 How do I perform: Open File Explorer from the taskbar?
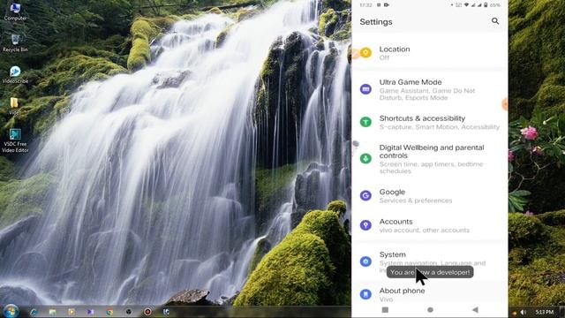53,312
